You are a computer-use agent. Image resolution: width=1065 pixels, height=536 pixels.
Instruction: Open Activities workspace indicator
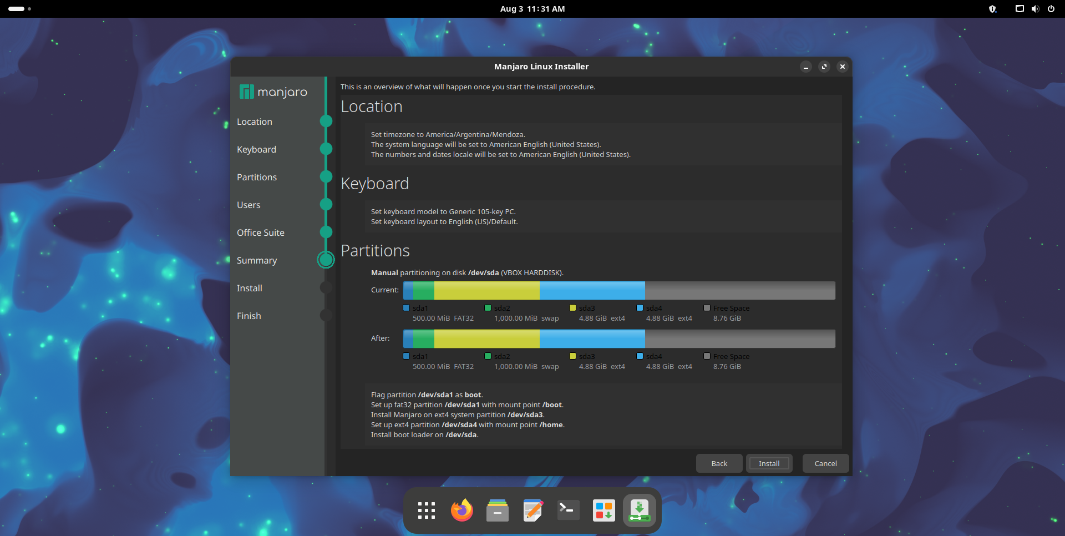tap(20, 9)
